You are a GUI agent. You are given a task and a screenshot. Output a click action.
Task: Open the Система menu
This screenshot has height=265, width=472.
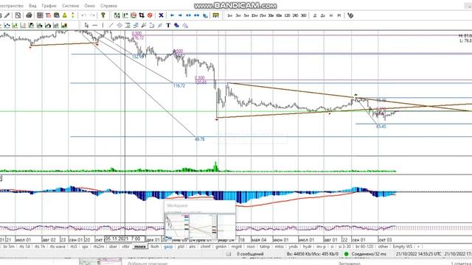(x=71, y=6)
